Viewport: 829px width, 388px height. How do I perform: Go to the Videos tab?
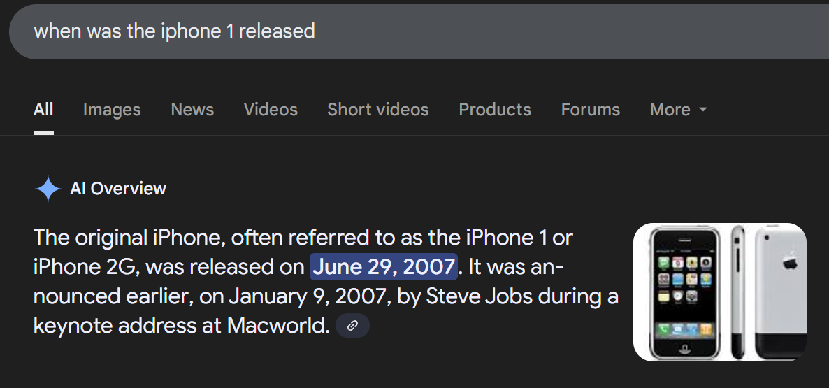coord(271,110)
